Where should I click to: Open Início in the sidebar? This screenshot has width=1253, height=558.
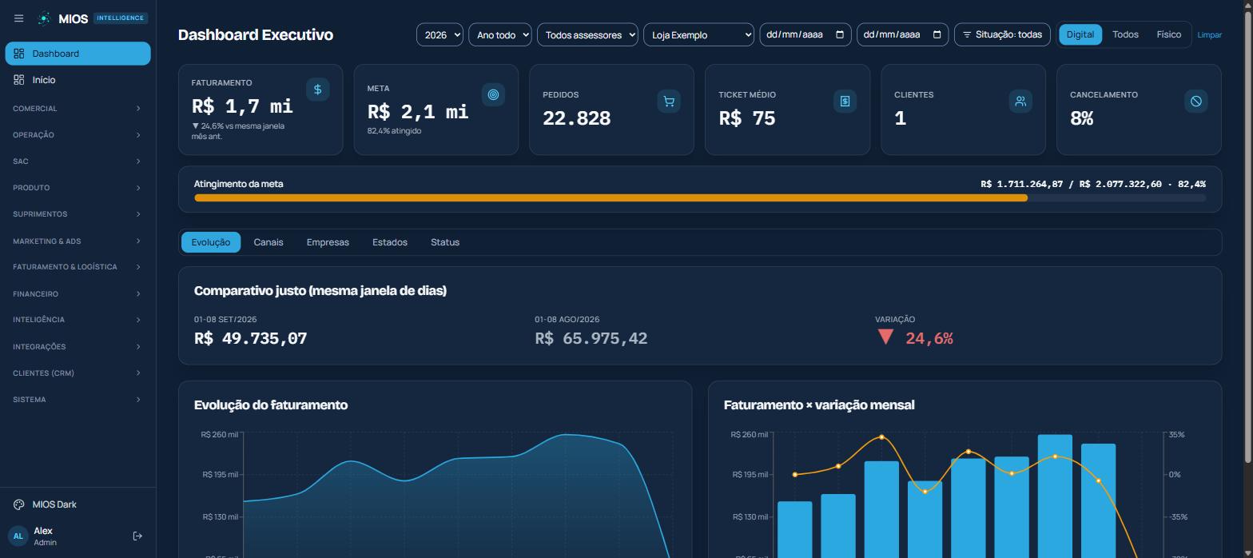tap(78, 80)
